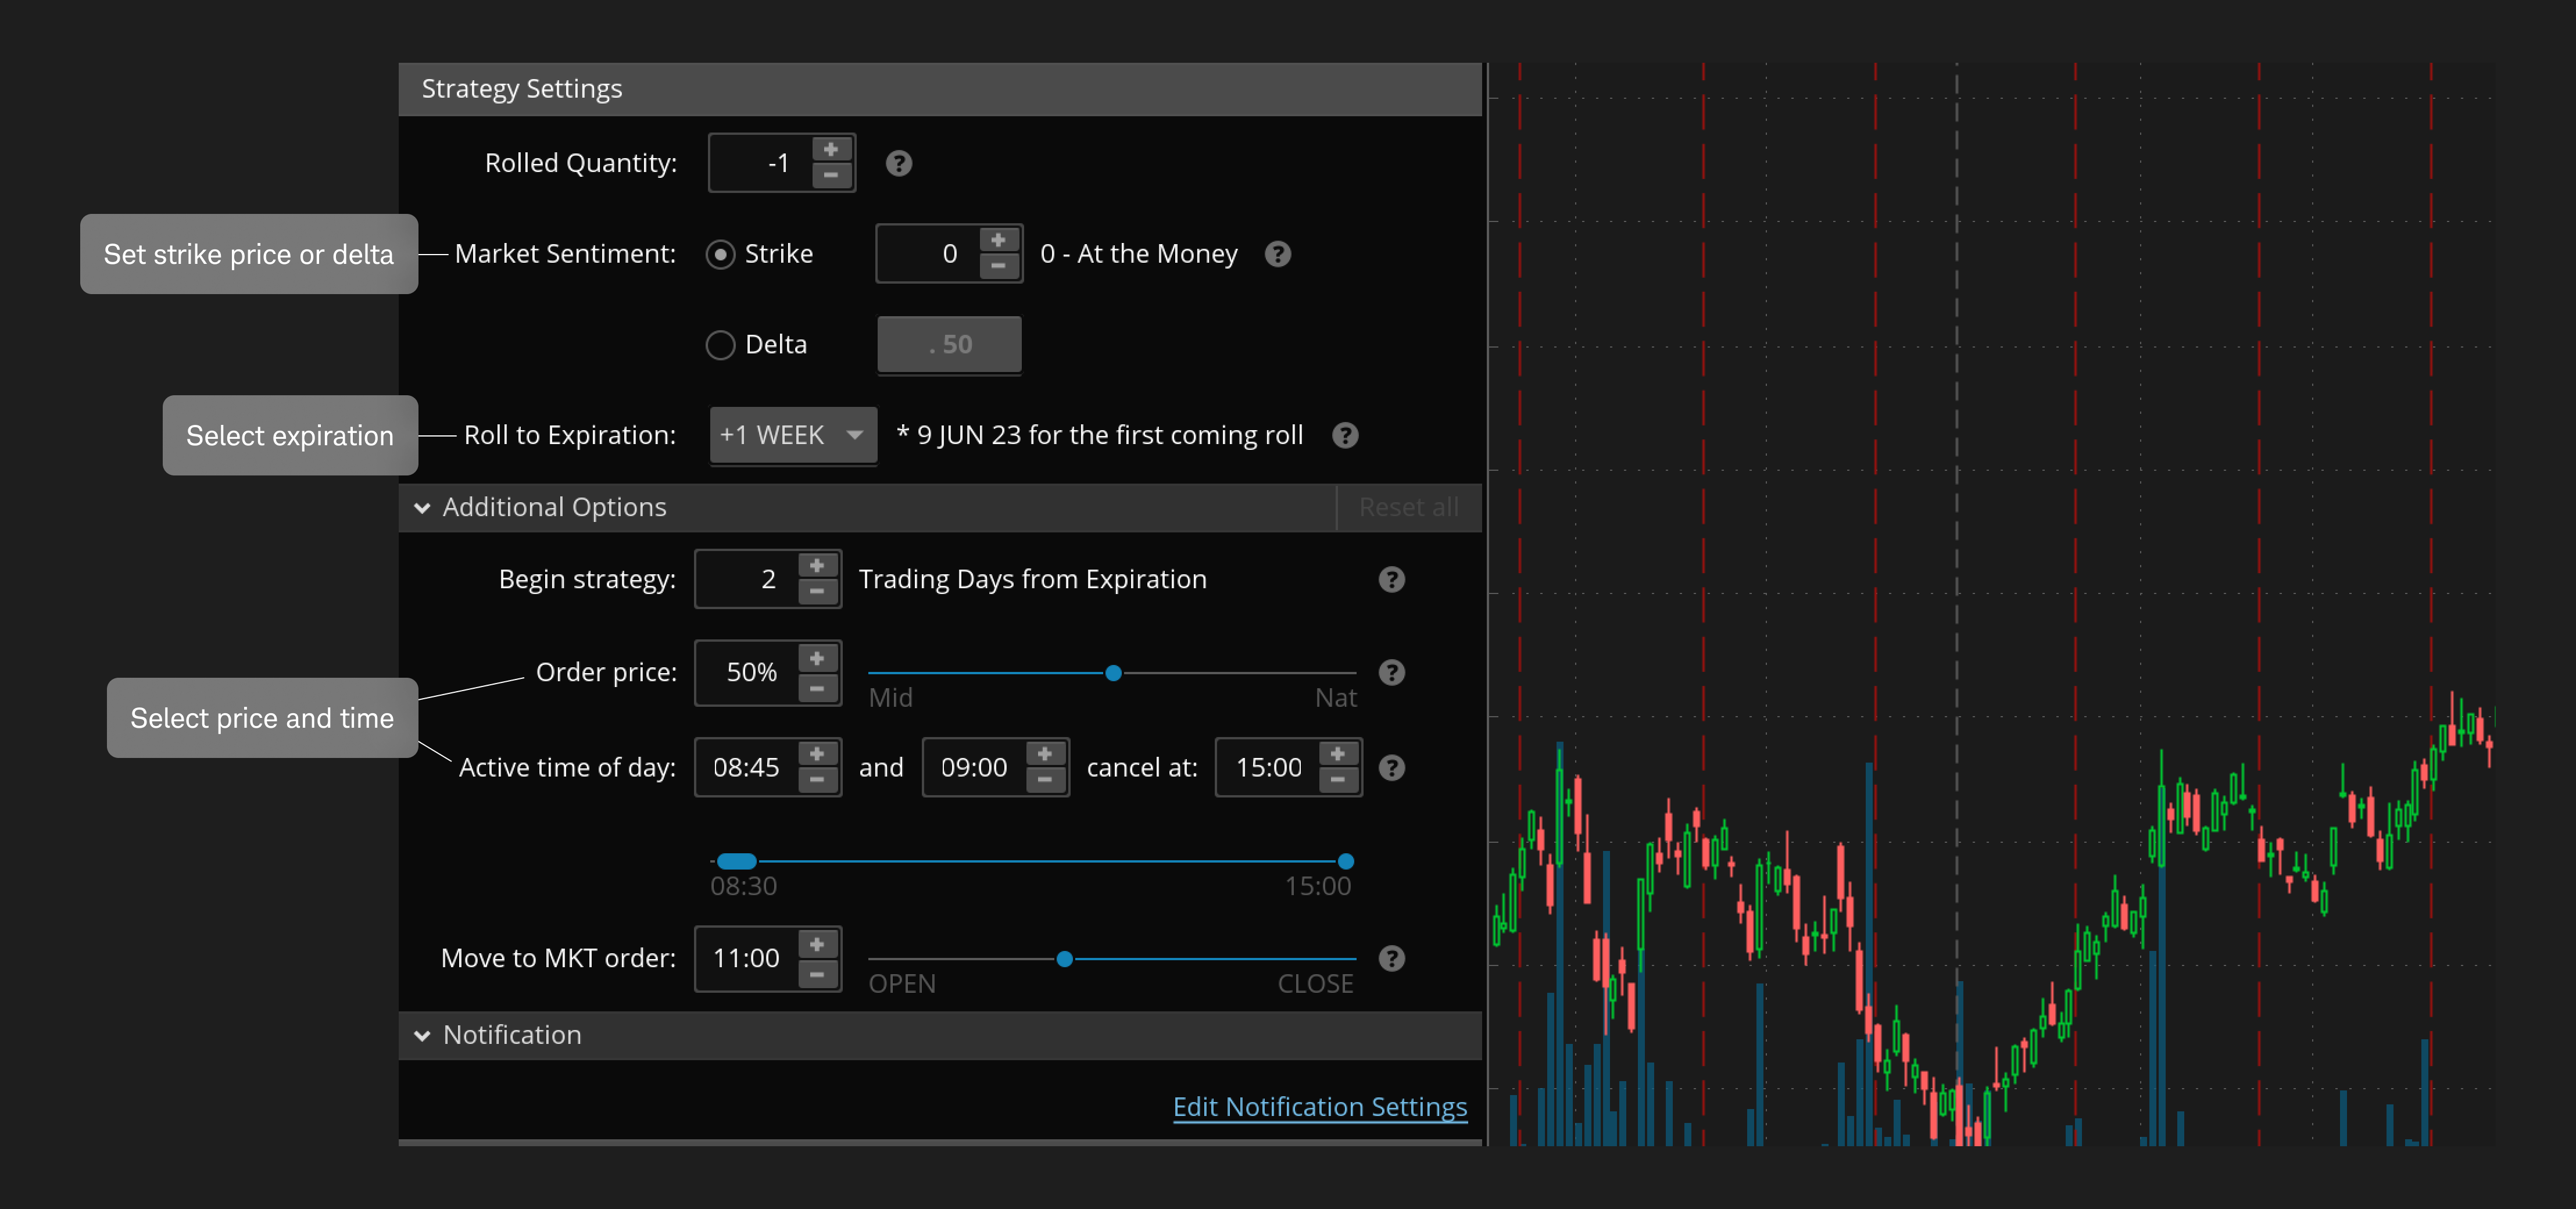Click the Move to MKT order slider handle
The height and width of the screenshot is (1209, 2576).
coord(1064,959)
